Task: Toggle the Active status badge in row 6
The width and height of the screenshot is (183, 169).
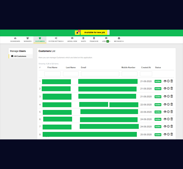Action: 158,119
